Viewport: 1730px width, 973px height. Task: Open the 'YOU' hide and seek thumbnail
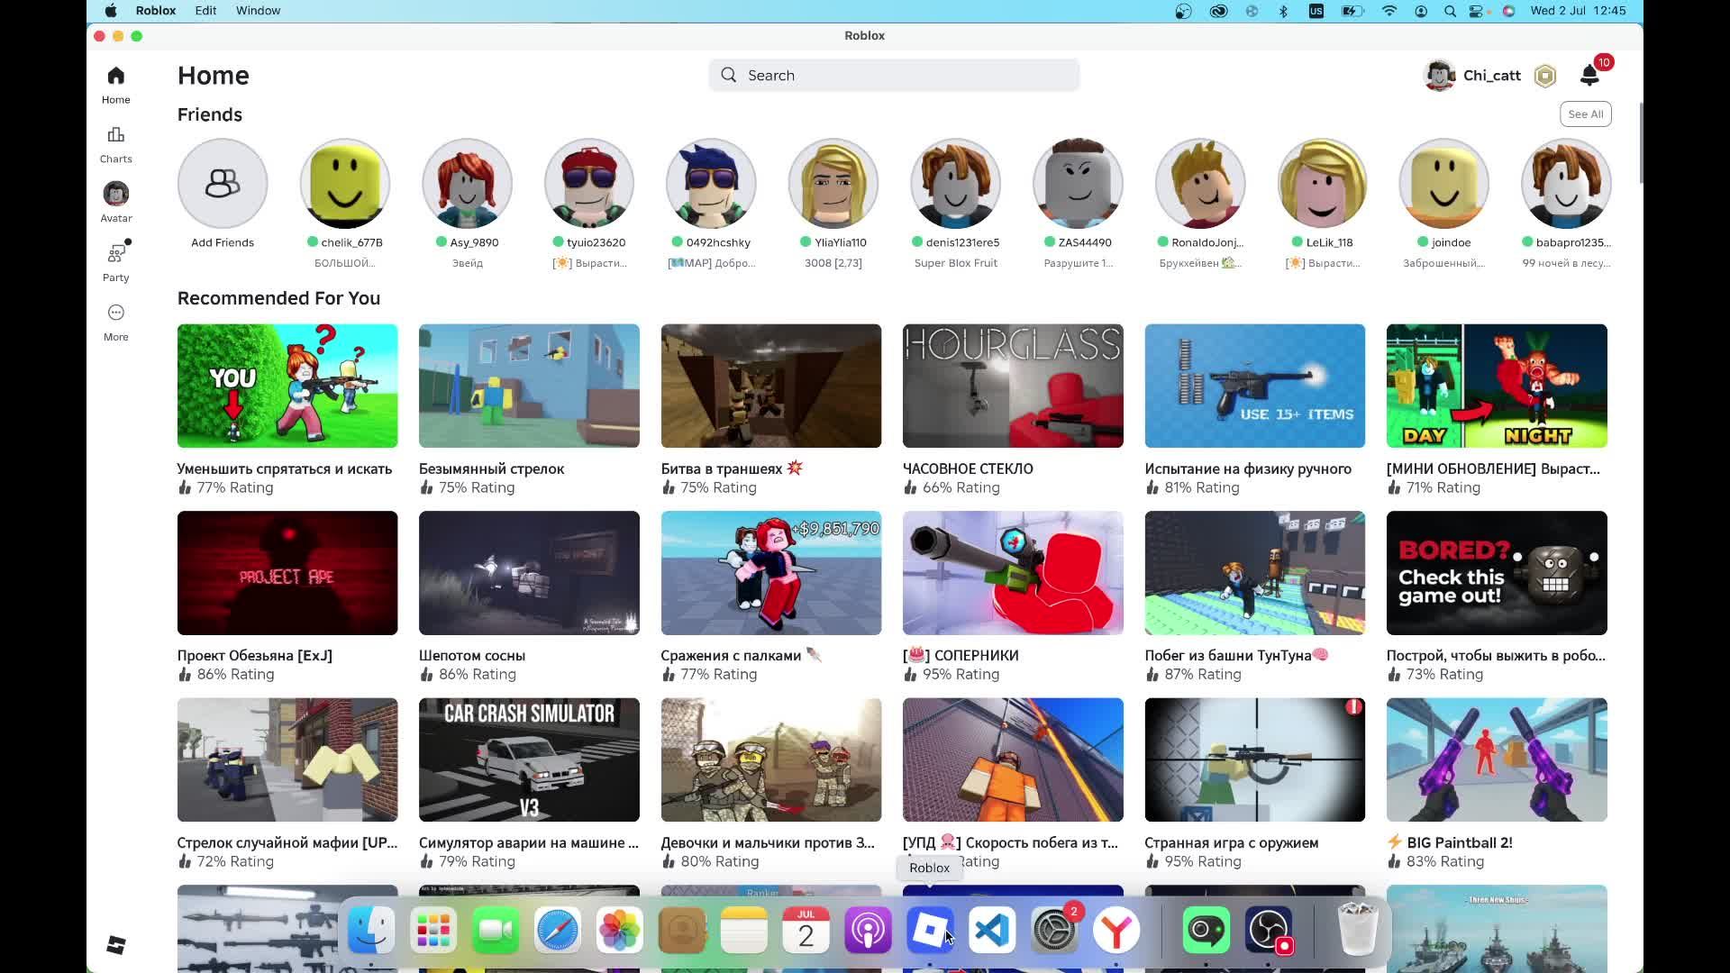(x=287, y=386)
